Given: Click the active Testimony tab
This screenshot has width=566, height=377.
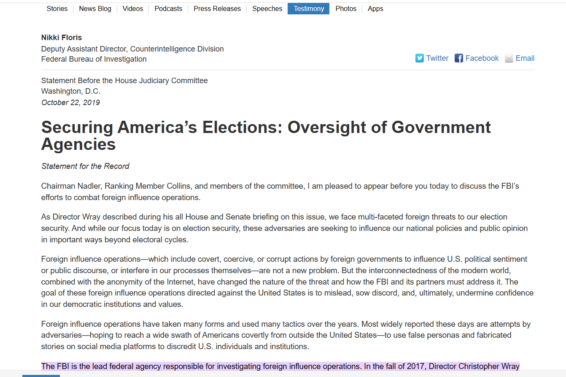Looking at the screenshot, I should point(309,8).
